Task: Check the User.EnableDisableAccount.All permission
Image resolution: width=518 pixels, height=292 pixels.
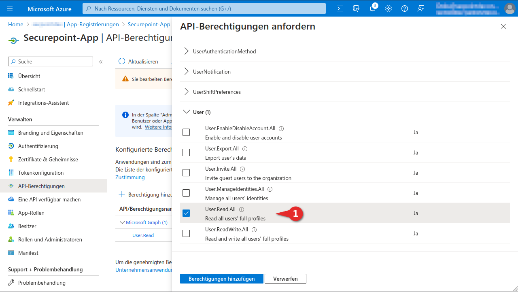Action: [186, 132]
